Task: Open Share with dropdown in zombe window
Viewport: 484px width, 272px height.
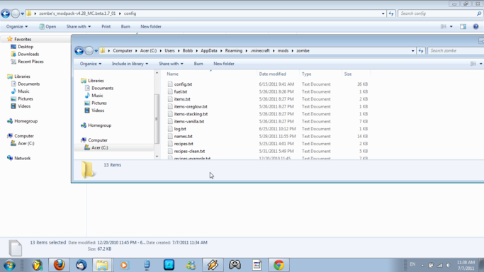Action: pyautogui.click(x=171, y=64)
